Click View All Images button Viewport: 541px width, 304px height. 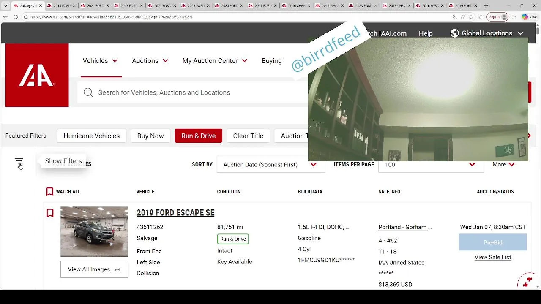[94, 269]
